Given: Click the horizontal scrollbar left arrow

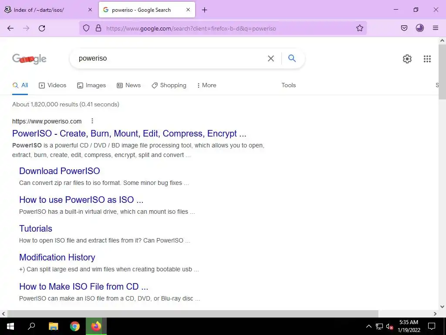Looking at the screenshot, I should tap(3, 314).
